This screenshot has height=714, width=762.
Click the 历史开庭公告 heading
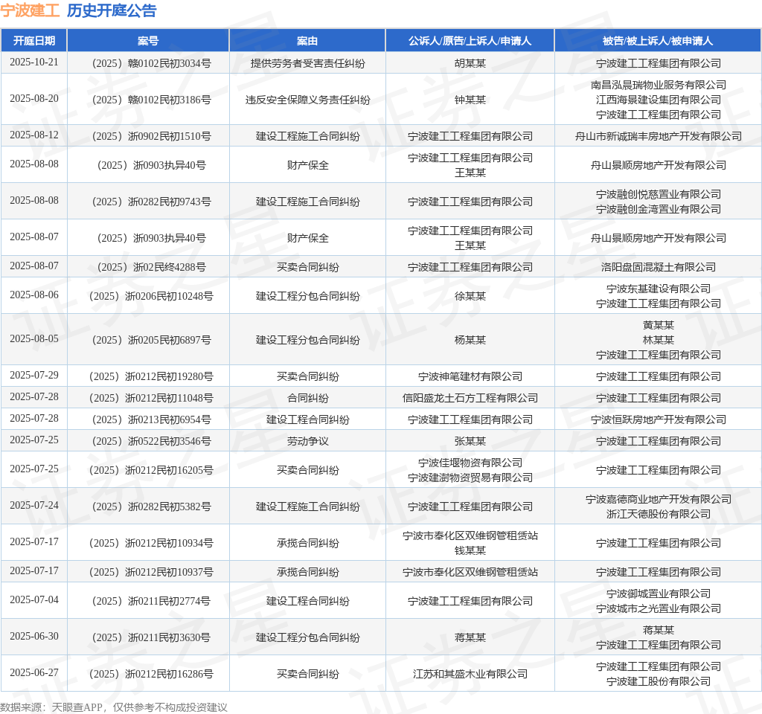click(112, 10)
